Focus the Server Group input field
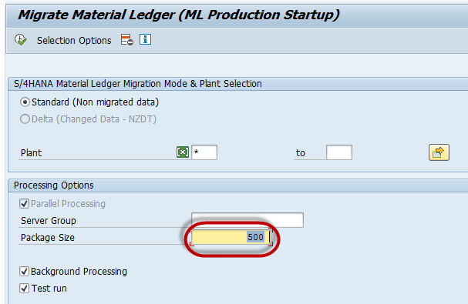The height and width of the screenshot is (304, 468). click(247, 220)
